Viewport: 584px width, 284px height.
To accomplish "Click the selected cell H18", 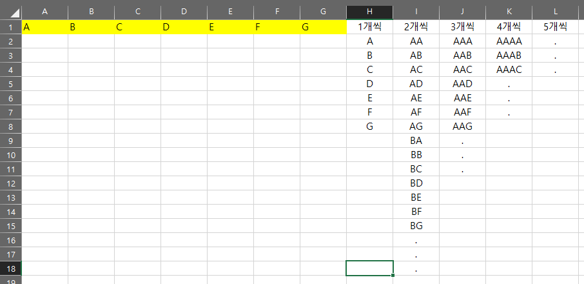I will (369, 268).
